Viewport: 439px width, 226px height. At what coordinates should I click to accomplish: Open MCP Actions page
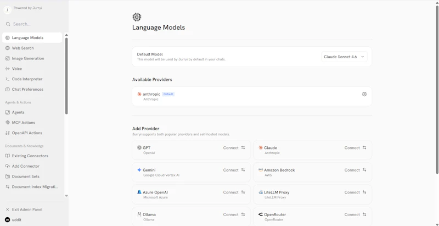[32, 123]
